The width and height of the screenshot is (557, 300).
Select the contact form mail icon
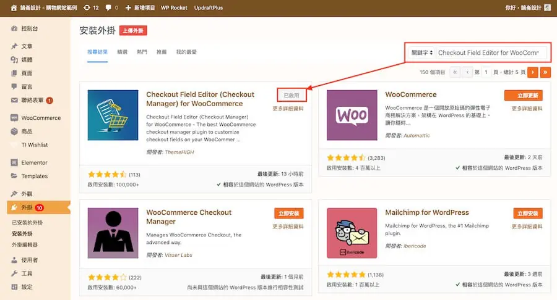(14, 100)
